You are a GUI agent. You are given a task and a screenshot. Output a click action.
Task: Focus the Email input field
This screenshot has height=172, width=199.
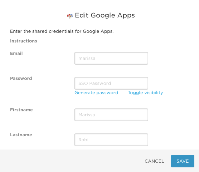click(111, 59)
